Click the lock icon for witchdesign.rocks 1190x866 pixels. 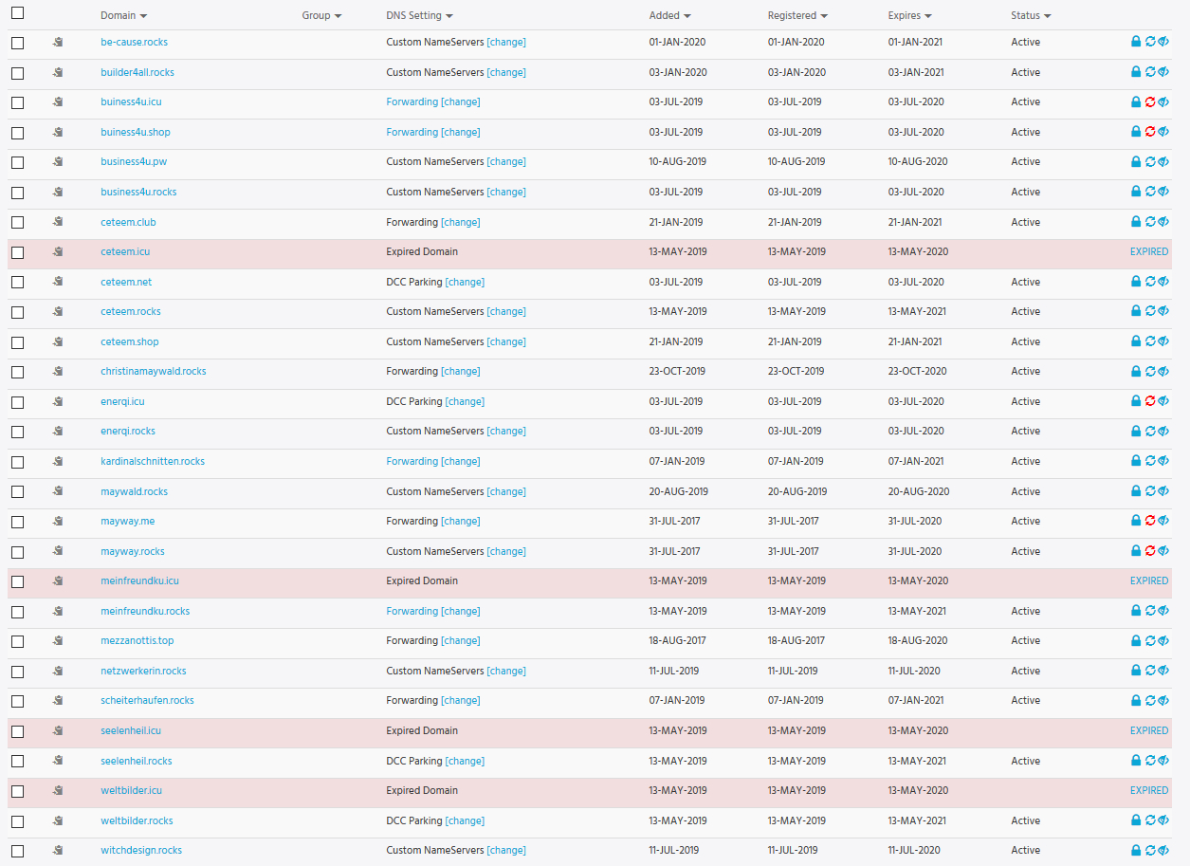point(1135,851)
